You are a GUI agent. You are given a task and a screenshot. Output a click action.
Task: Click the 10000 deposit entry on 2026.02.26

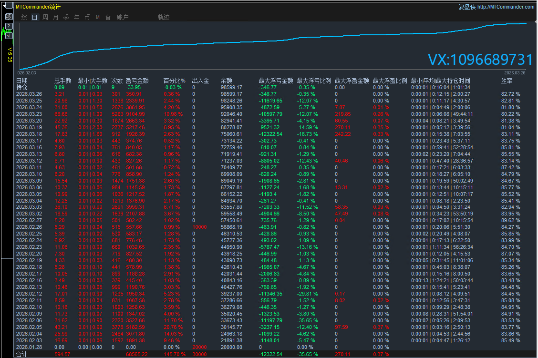coord(199,227)
